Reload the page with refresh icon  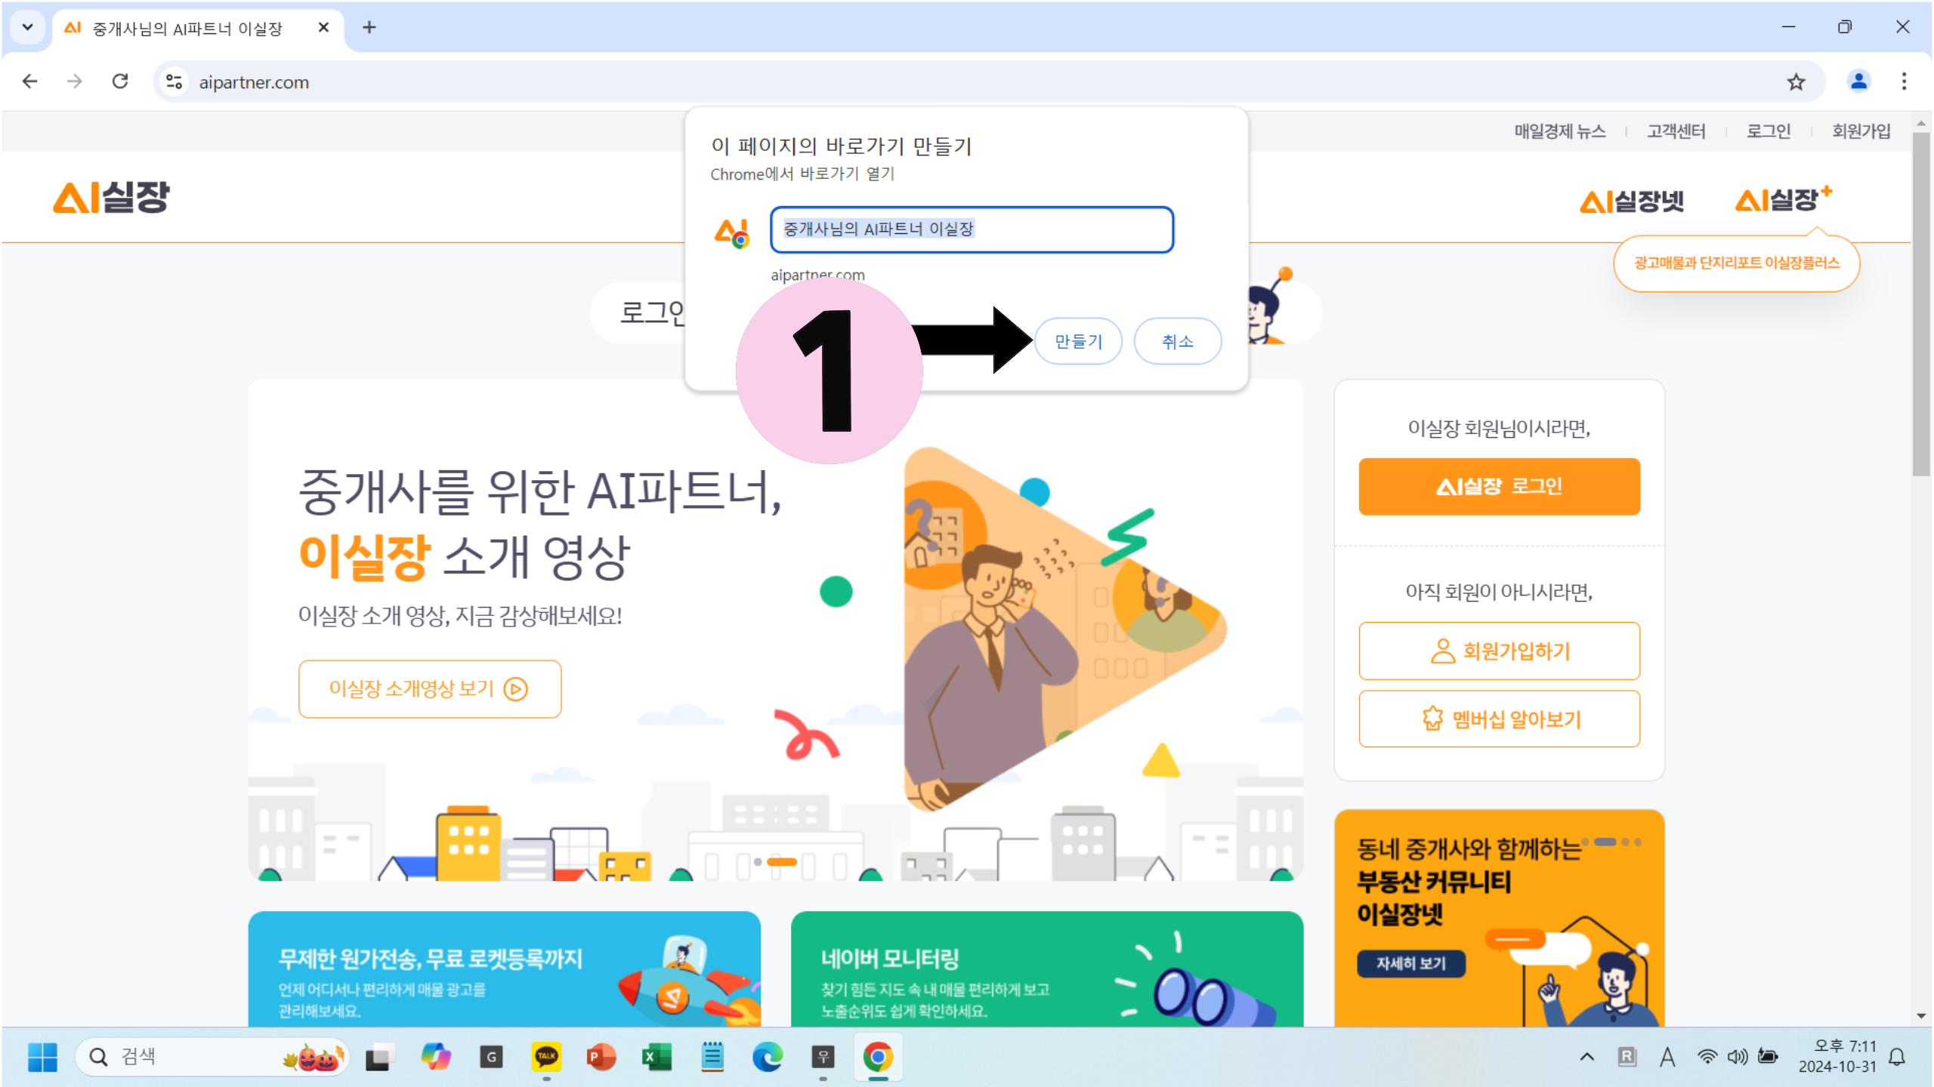coord(120,82)
